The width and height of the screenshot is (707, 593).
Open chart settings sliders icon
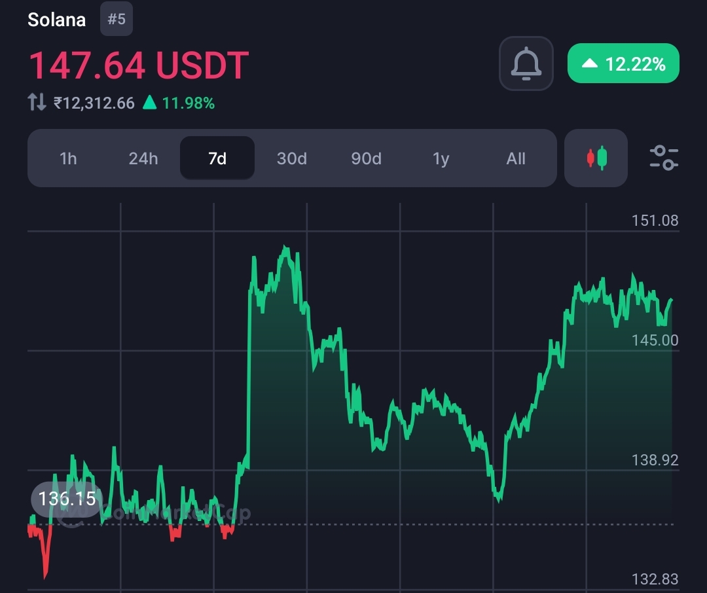pos(664,158)
